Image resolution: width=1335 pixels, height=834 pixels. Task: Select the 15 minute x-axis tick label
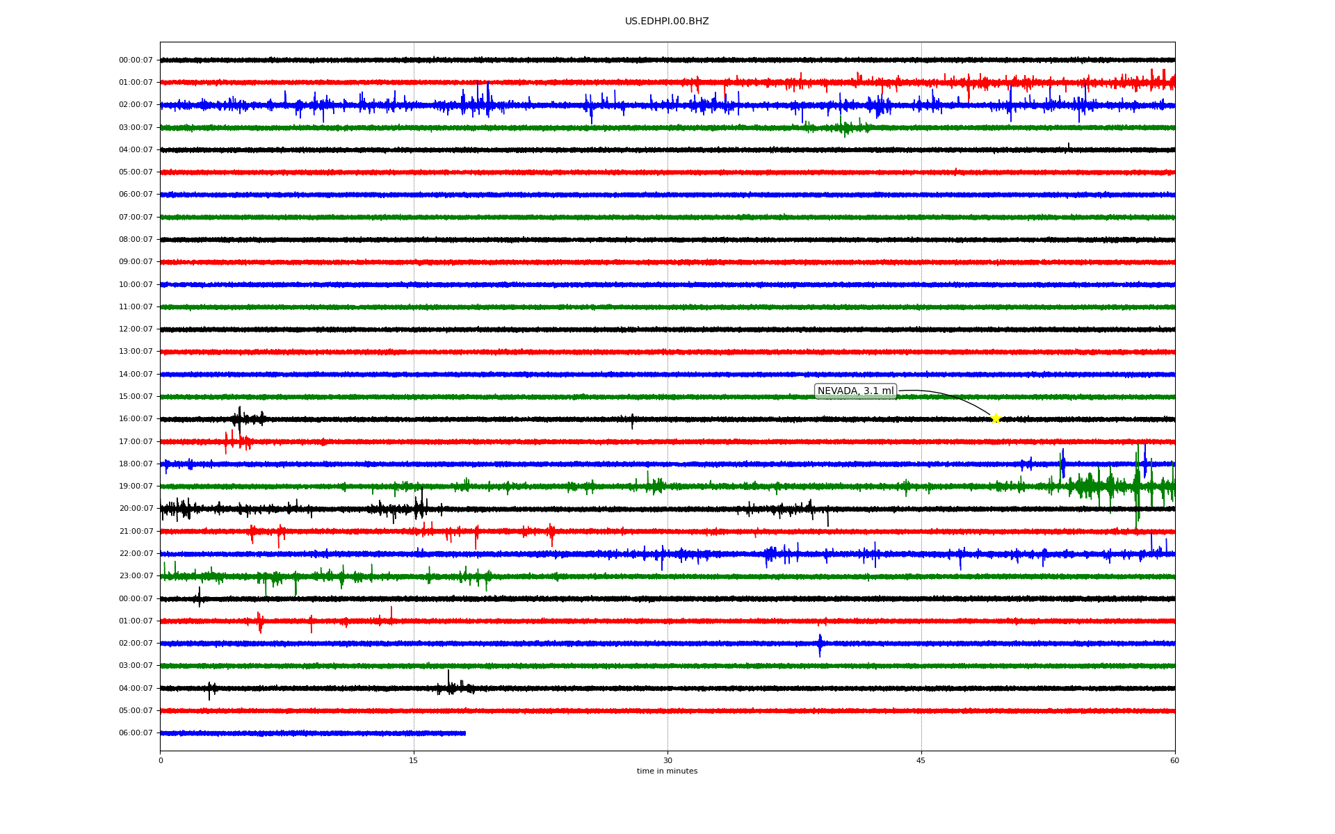coord(414,760)
